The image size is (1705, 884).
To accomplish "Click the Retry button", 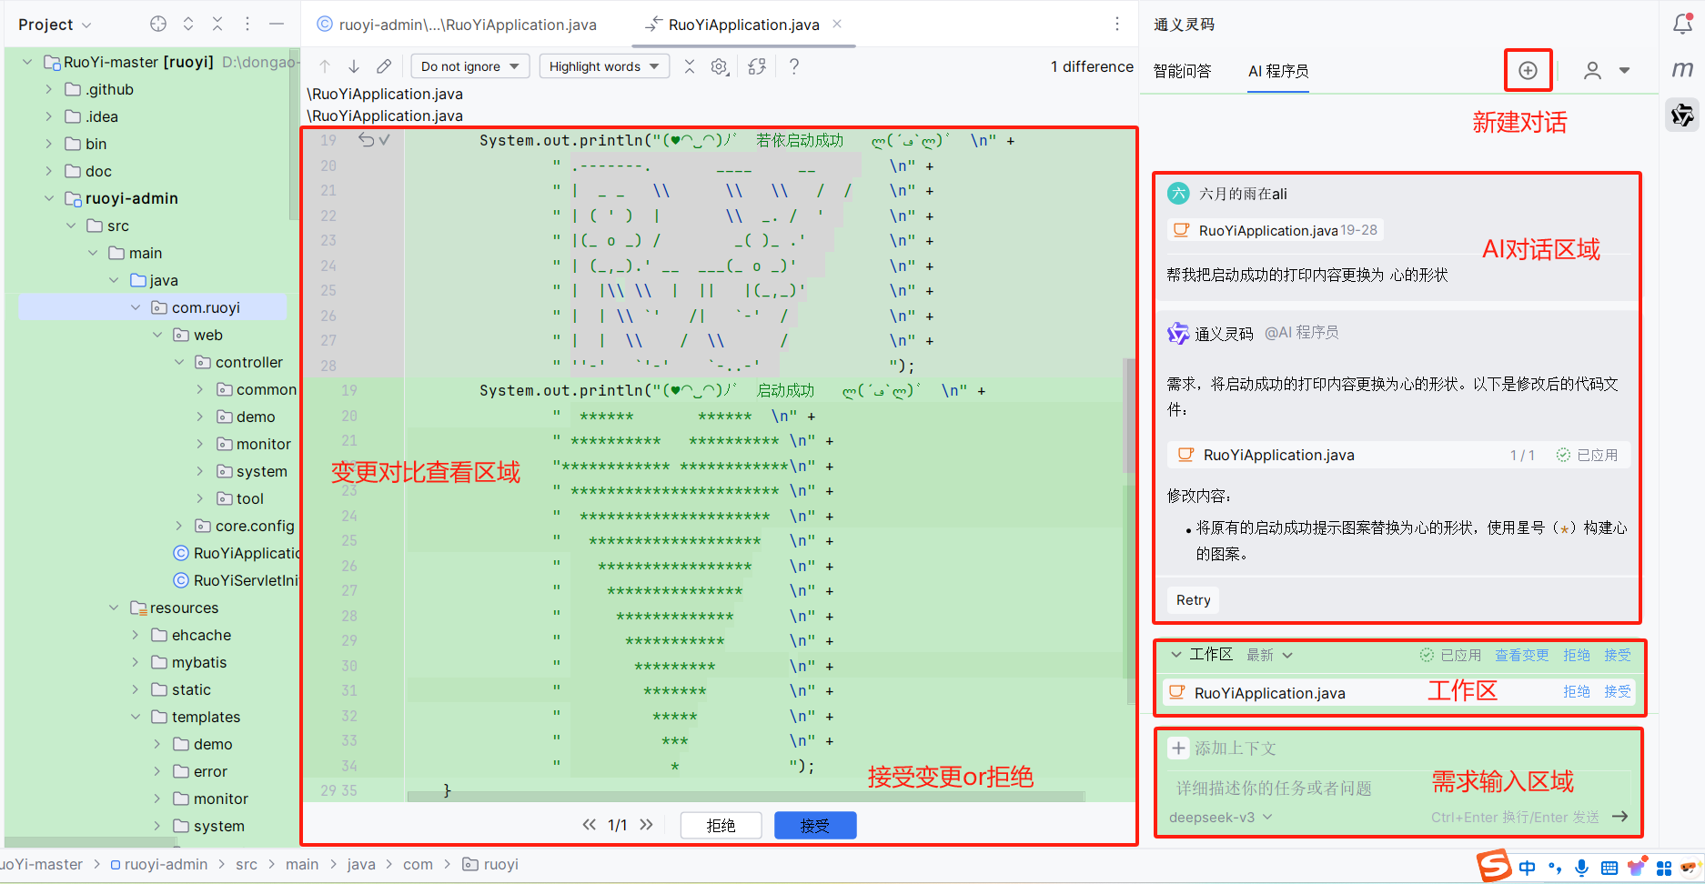I will pyautogui.click(x=1193, y=600).
